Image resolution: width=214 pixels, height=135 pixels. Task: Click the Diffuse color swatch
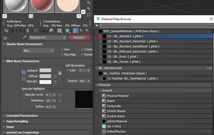pos(45,76)
